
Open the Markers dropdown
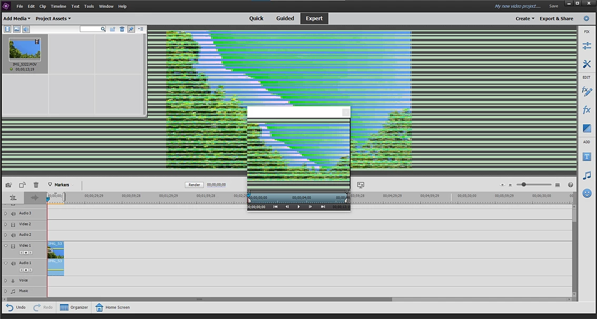point(61,185)
